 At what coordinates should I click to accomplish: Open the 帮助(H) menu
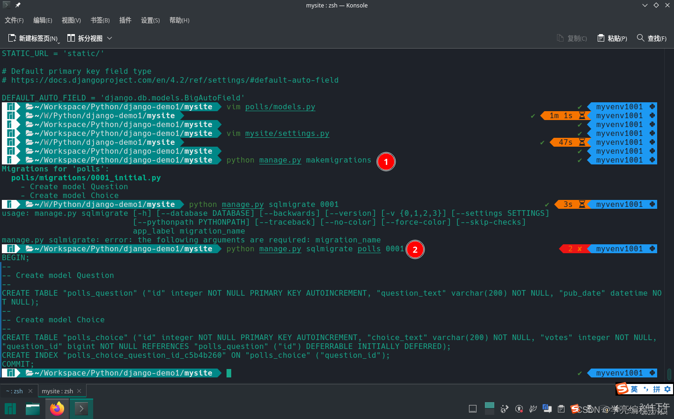[179, 20]
